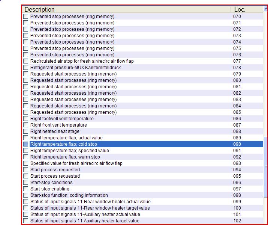Check the Start-stop enabling checkbox
The width and height of the screenshot is (268, 225).
pyautogui.click(x=25, y=189)
